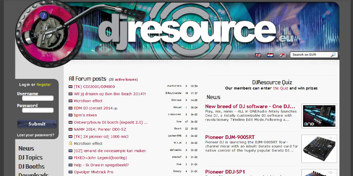
Task: Open the Pioneer DJM-900SRT news headline
Action: (230, 137)
